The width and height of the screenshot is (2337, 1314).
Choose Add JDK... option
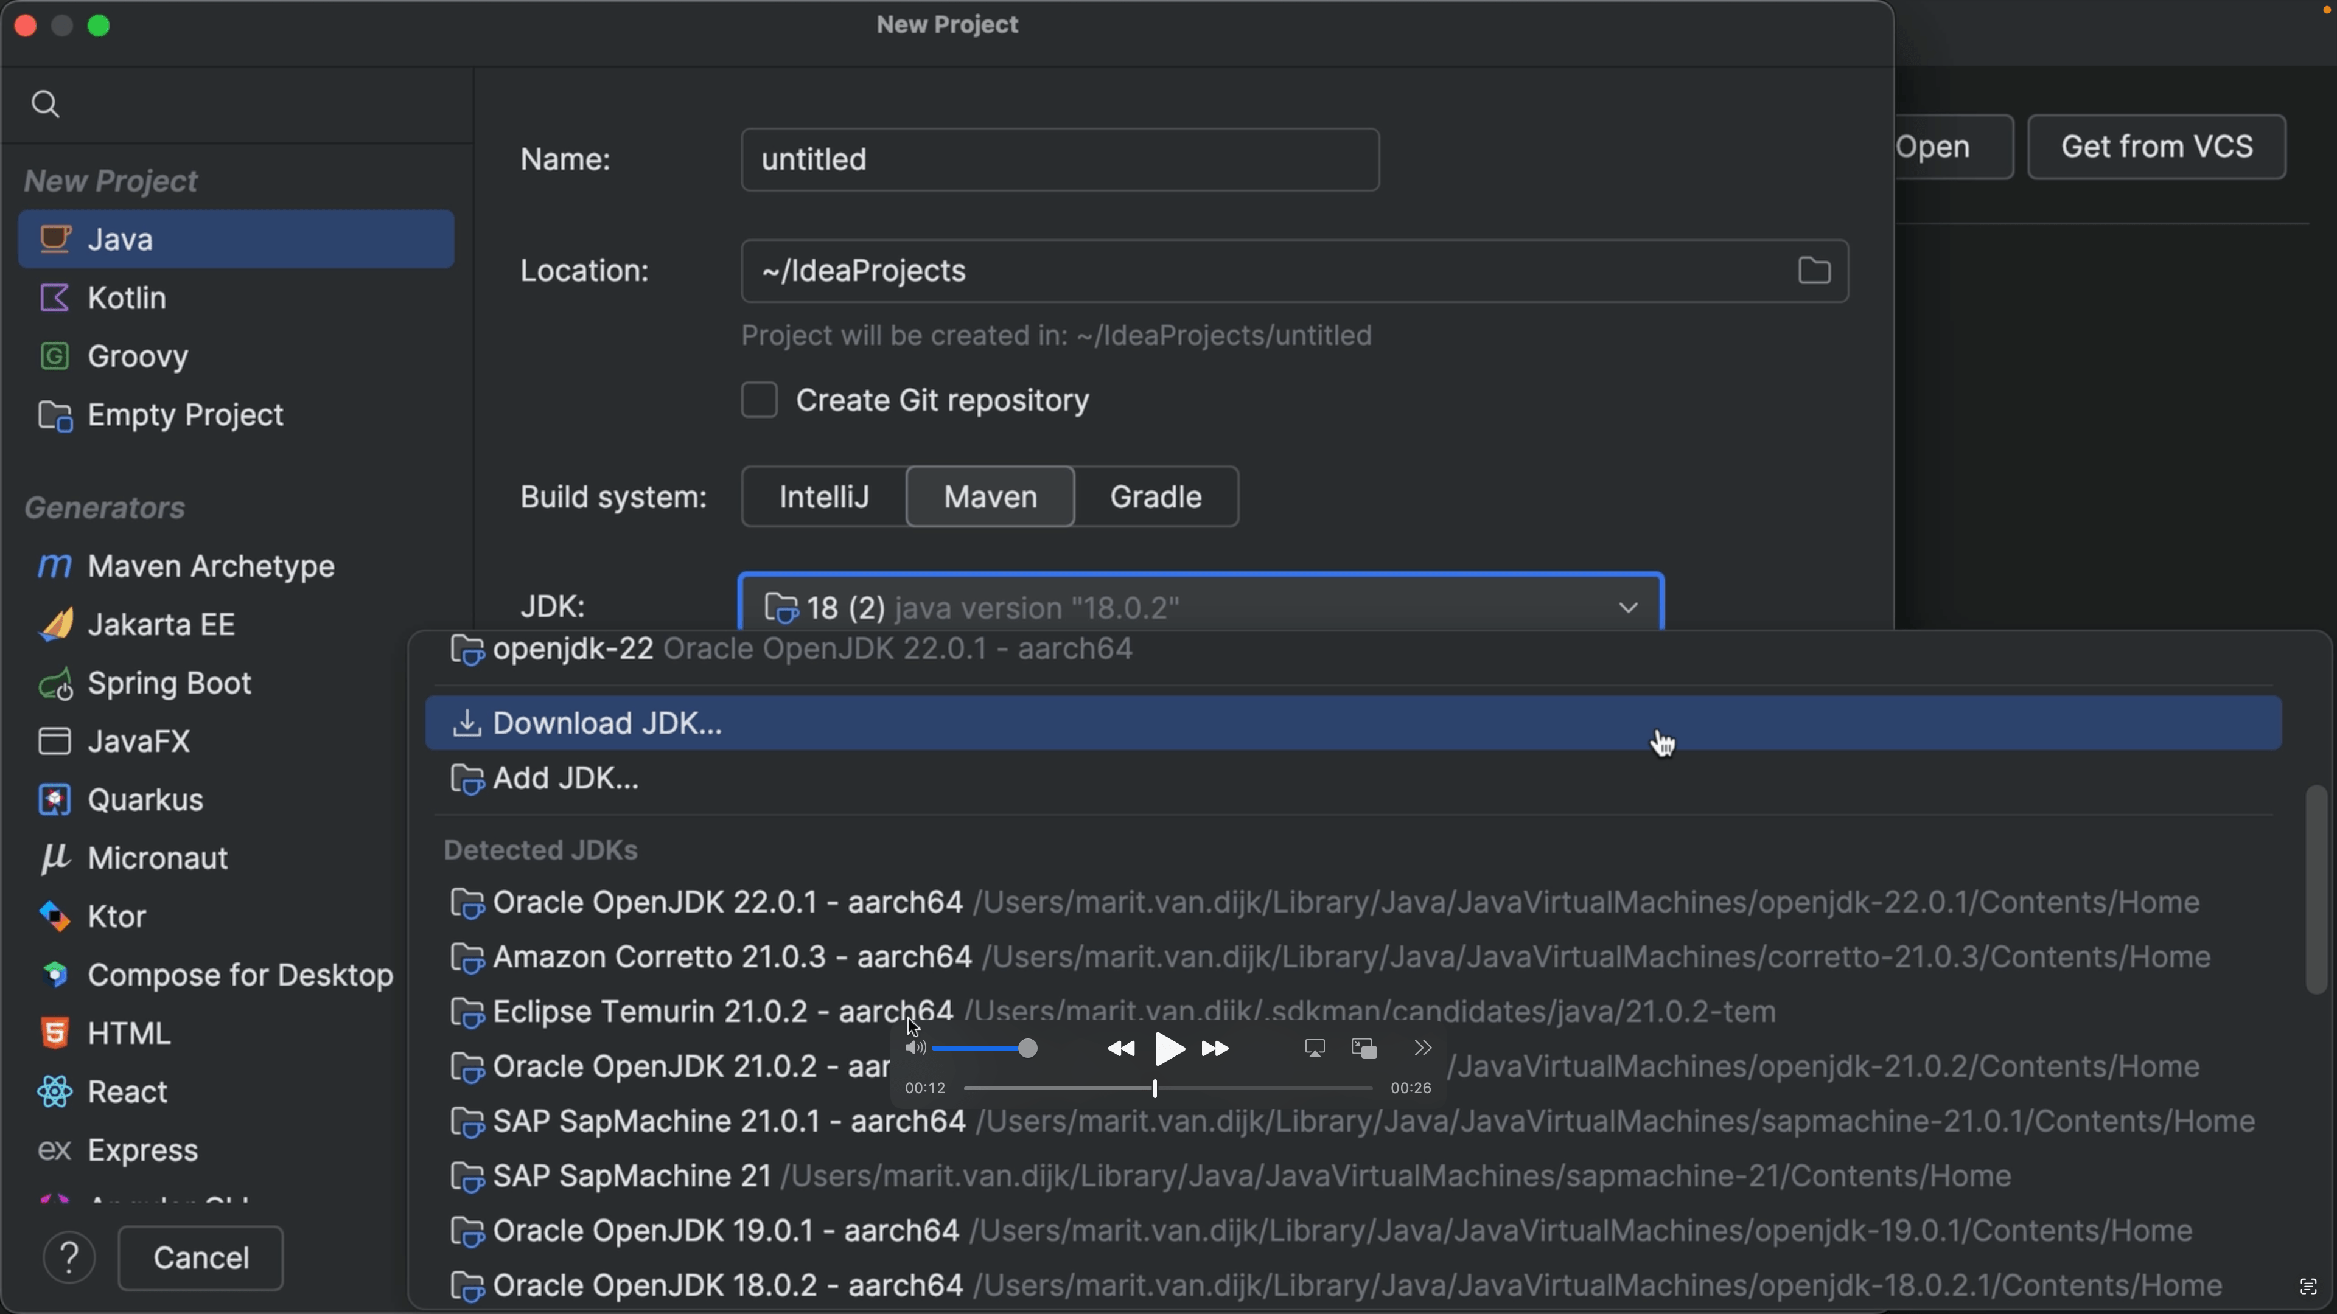click(x=1353, y=778)
